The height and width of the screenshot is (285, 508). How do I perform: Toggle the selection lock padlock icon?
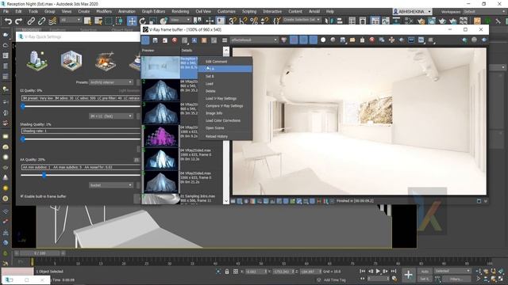click(x=227, y=272)
